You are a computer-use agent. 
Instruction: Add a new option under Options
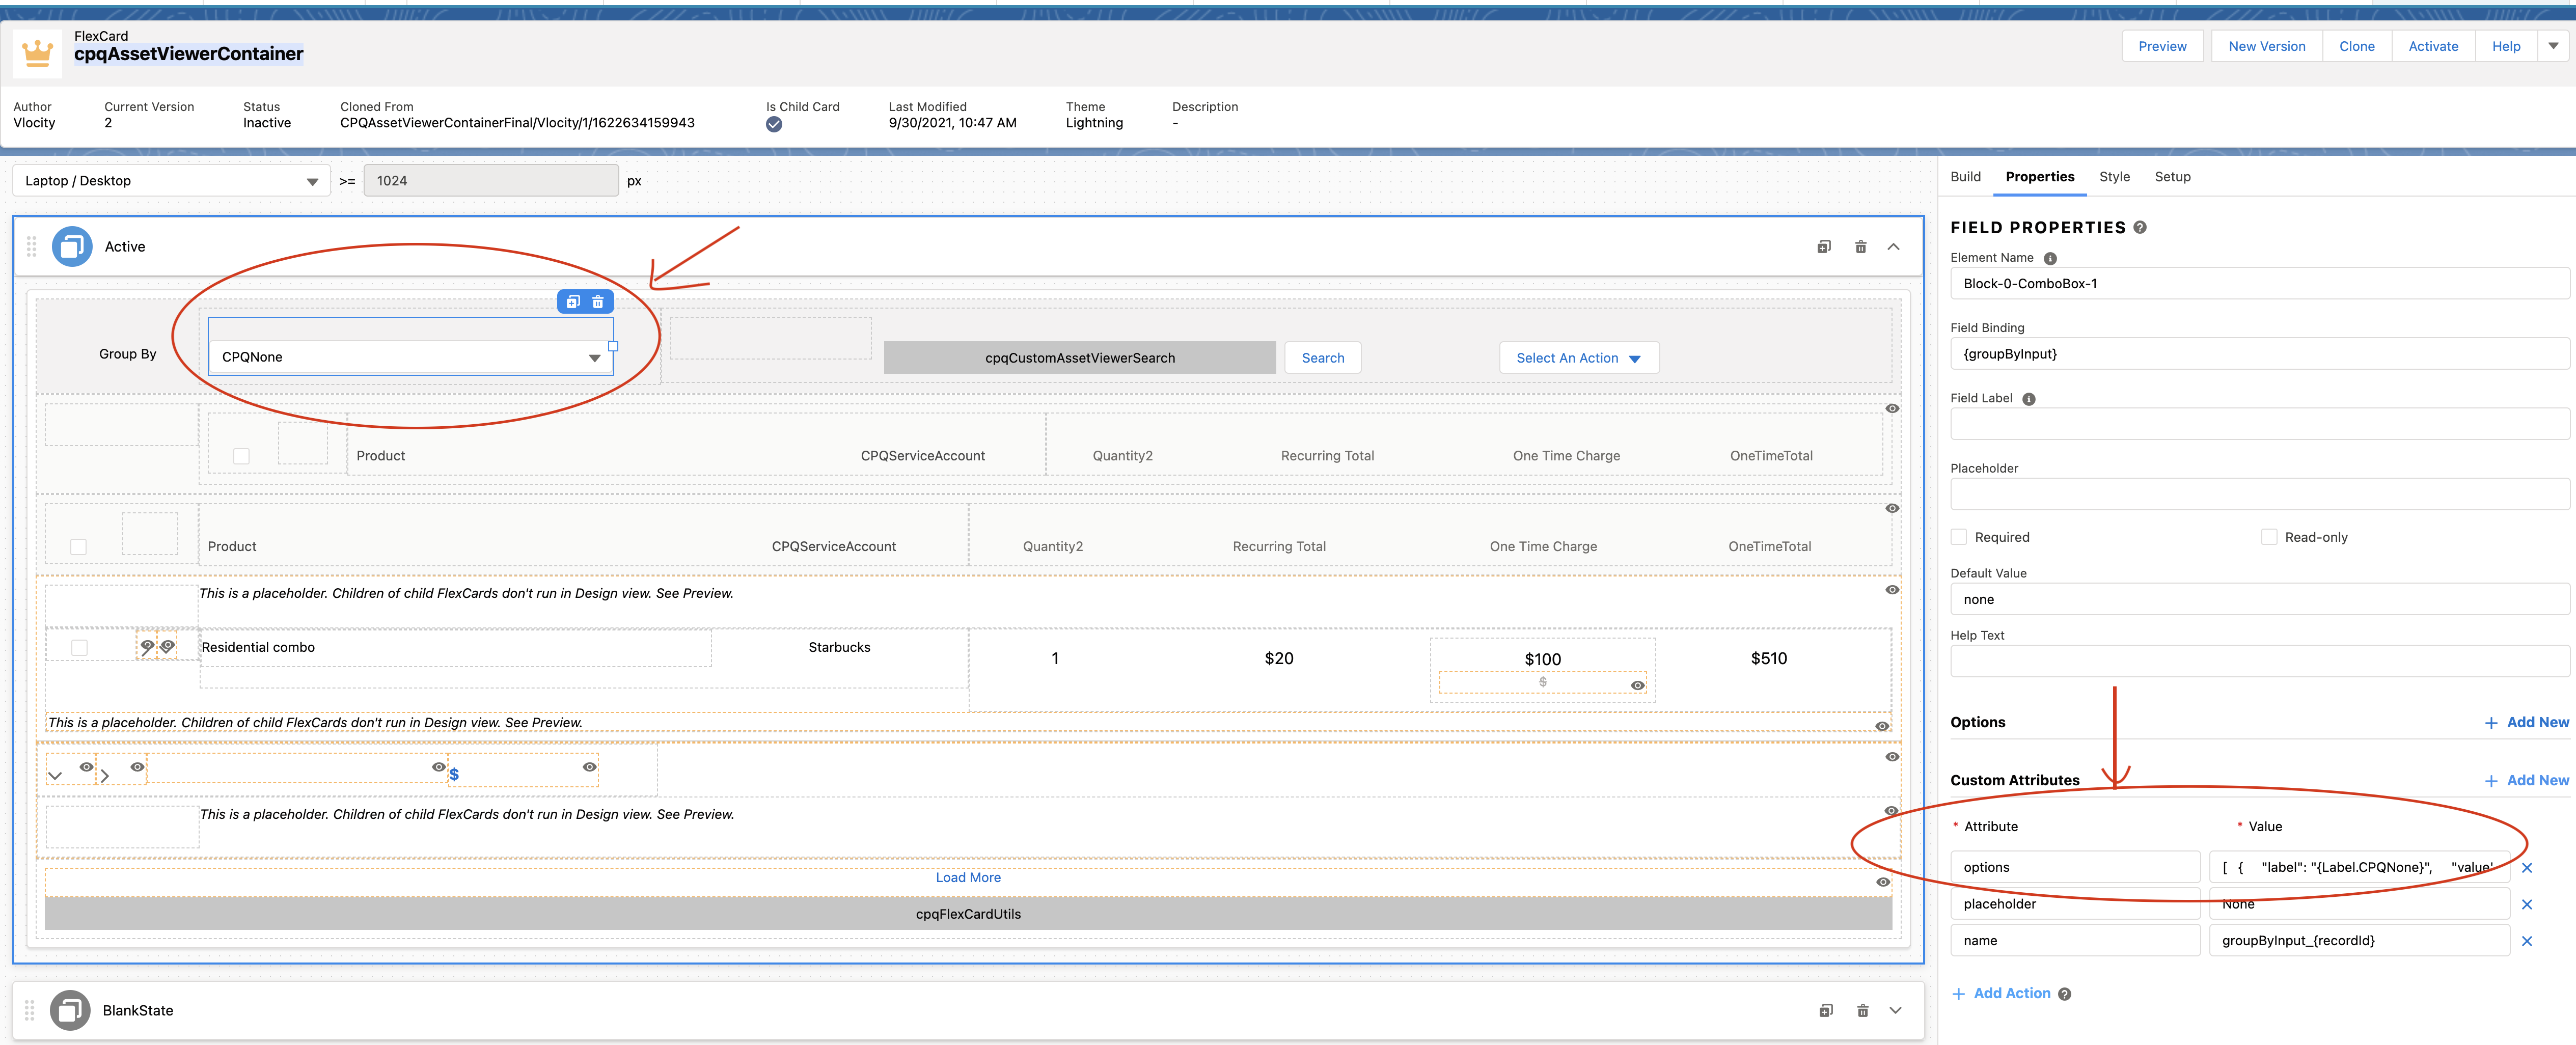click(x=2527, y=722)
